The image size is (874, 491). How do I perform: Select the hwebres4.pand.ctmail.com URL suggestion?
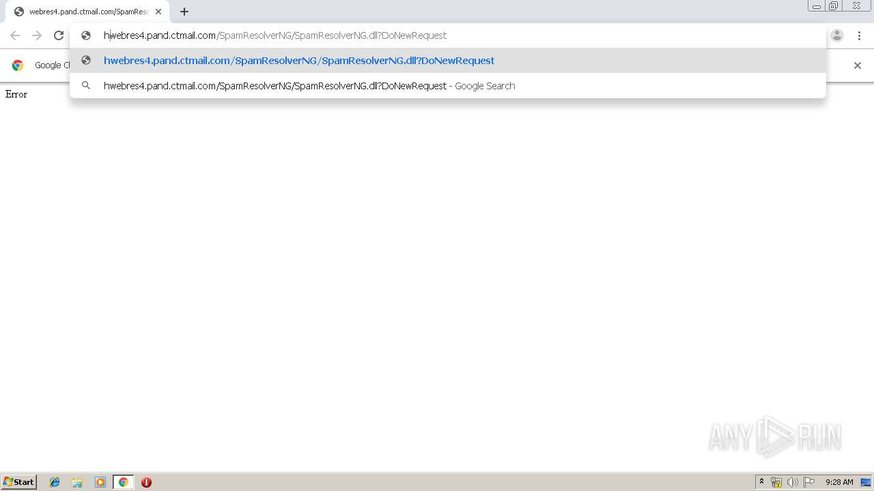[x=448, y=61]
